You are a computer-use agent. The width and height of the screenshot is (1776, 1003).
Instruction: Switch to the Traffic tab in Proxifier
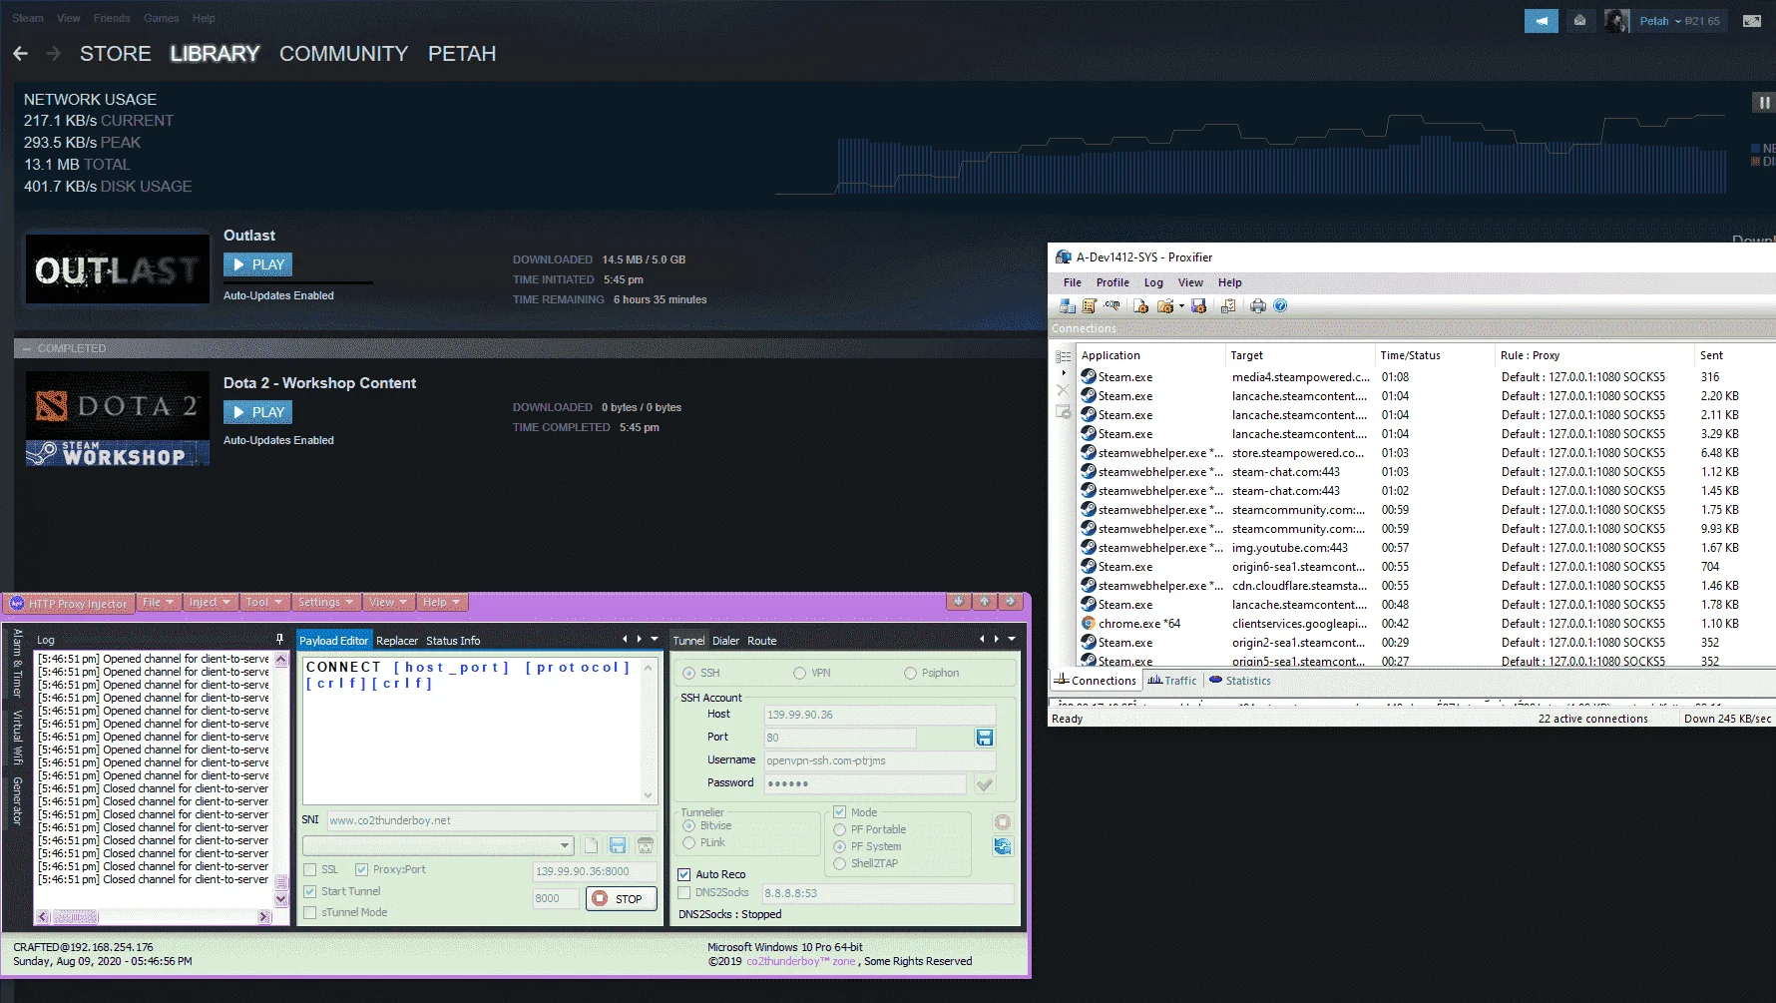(x=1172, y=681)
